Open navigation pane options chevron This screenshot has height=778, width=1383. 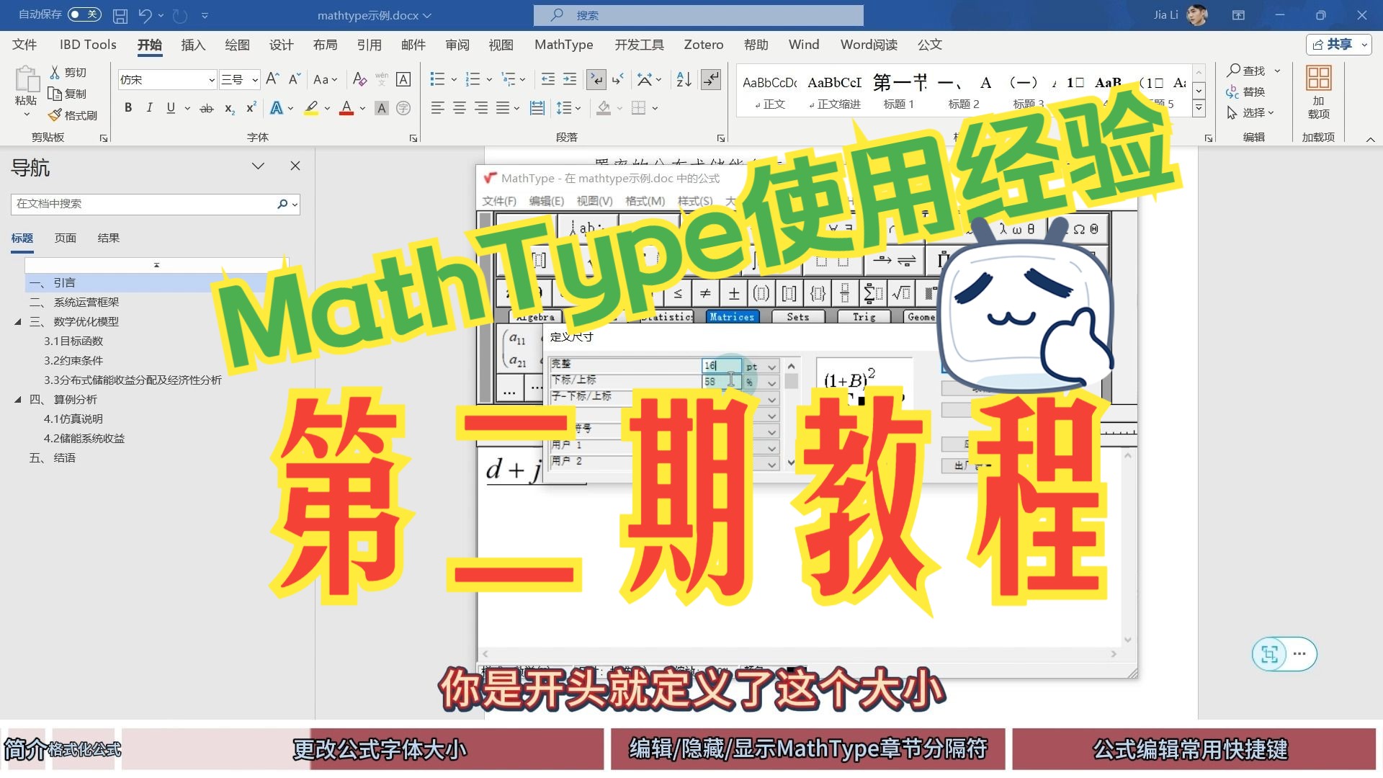click(258, 166)
